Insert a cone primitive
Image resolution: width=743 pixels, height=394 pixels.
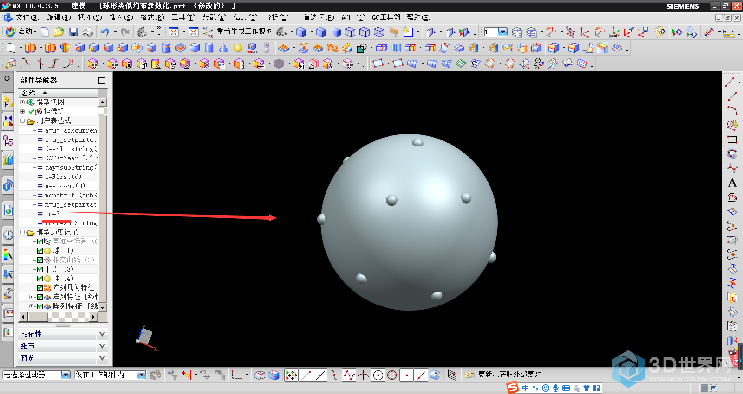[x=223, y=48]
